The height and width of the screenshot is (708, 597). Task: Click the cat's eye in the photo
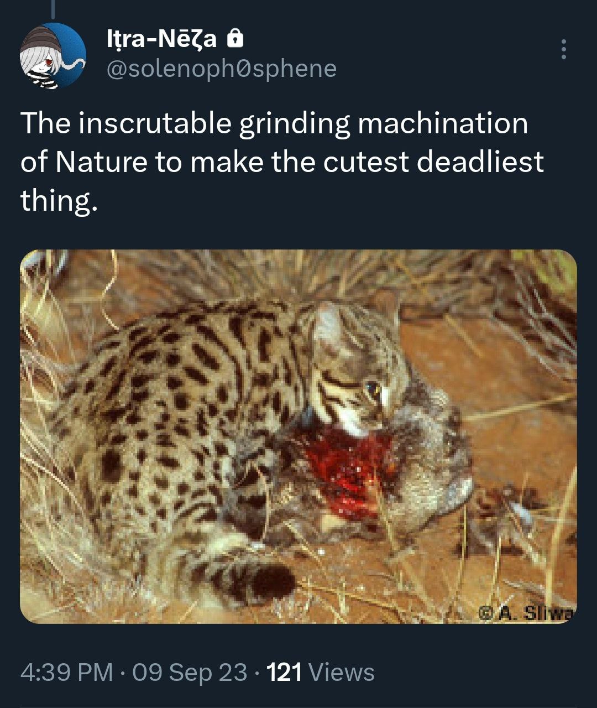pyautogui.click(x=373, y=389)
